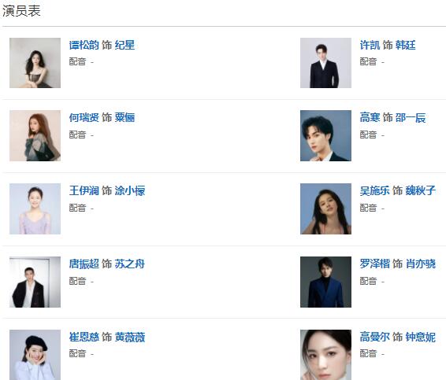Open actor 崔恩慈's profile link

84,337
